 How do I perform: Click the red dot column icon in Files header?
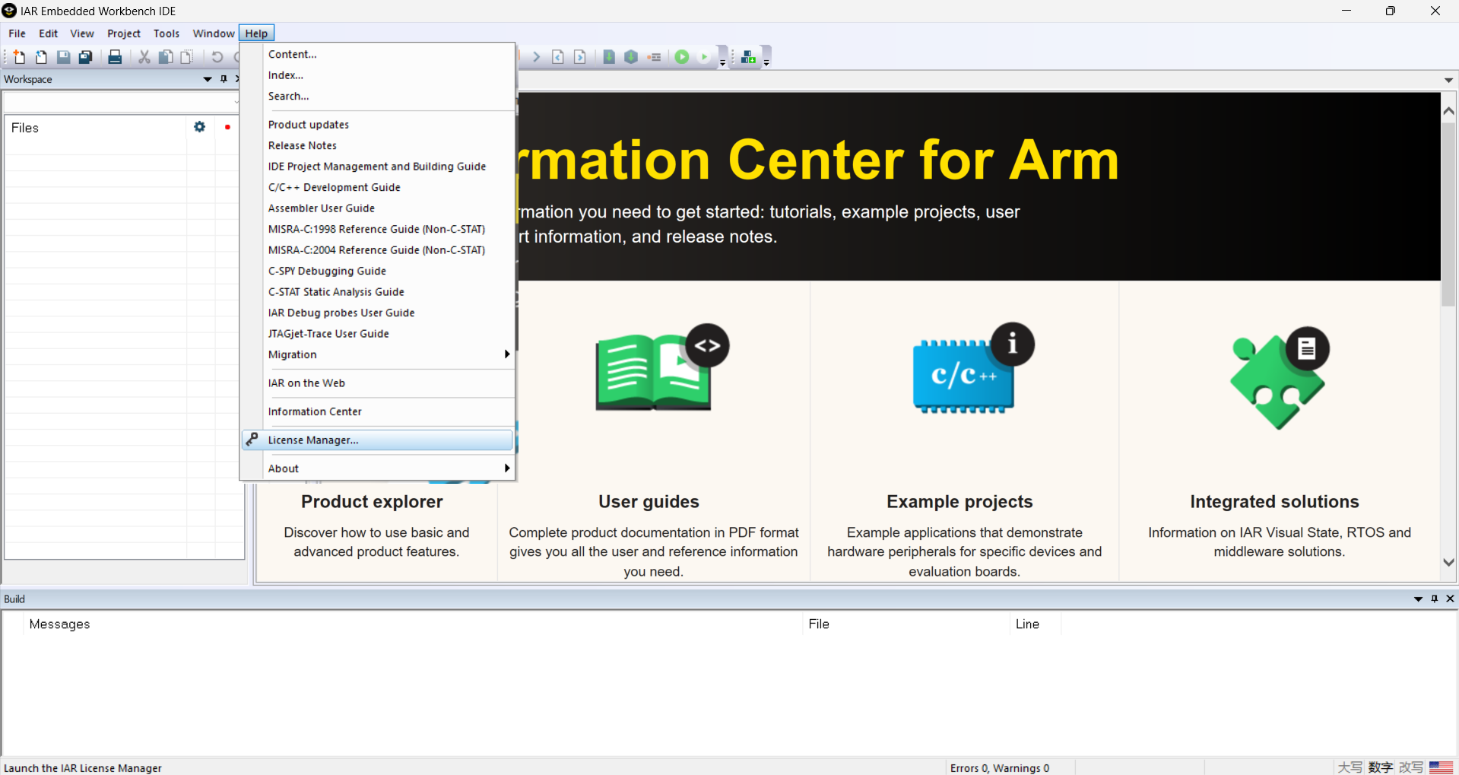pos(227,127)
